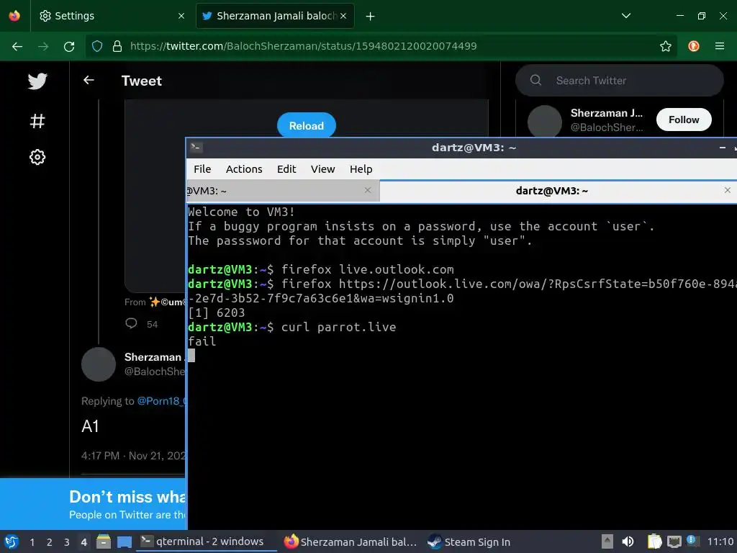Open the Firefox hamburger menu
The width and height of the screenshot is (737, 553).
[x=720, y=46]
